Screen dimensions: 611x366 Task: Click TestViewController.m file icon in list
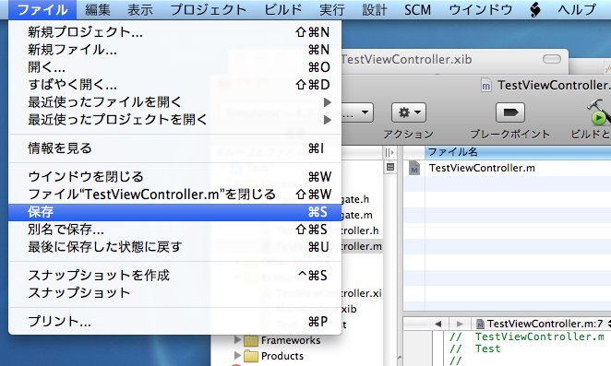click(414, 168)
